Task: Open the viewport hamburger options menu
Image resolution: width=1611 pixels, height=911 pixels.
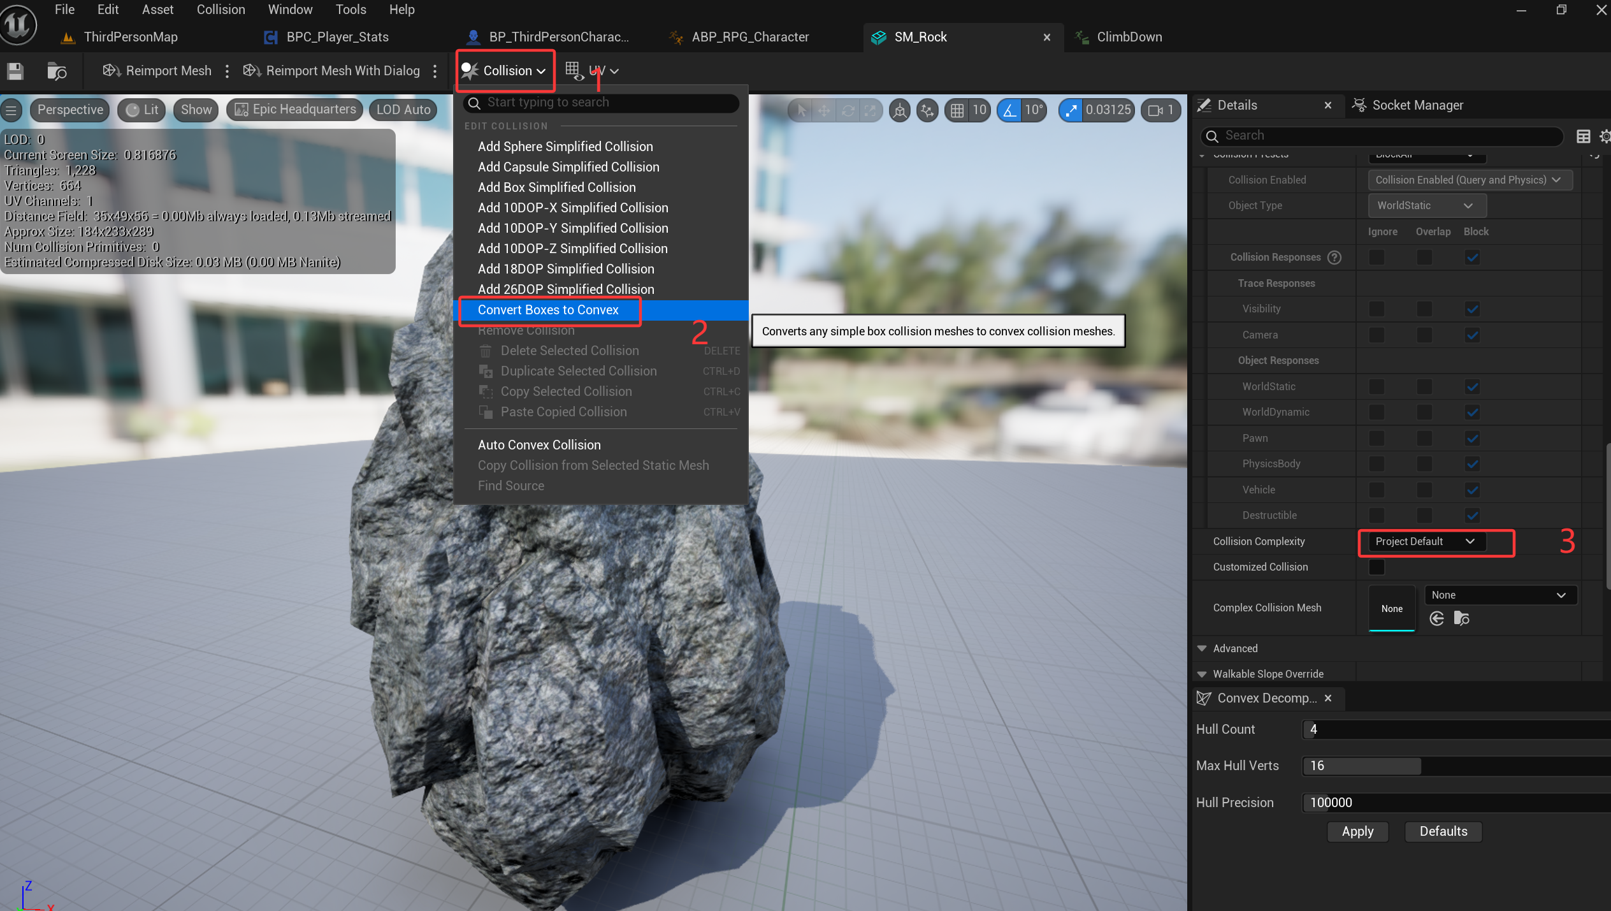Action: click(11, 110)
